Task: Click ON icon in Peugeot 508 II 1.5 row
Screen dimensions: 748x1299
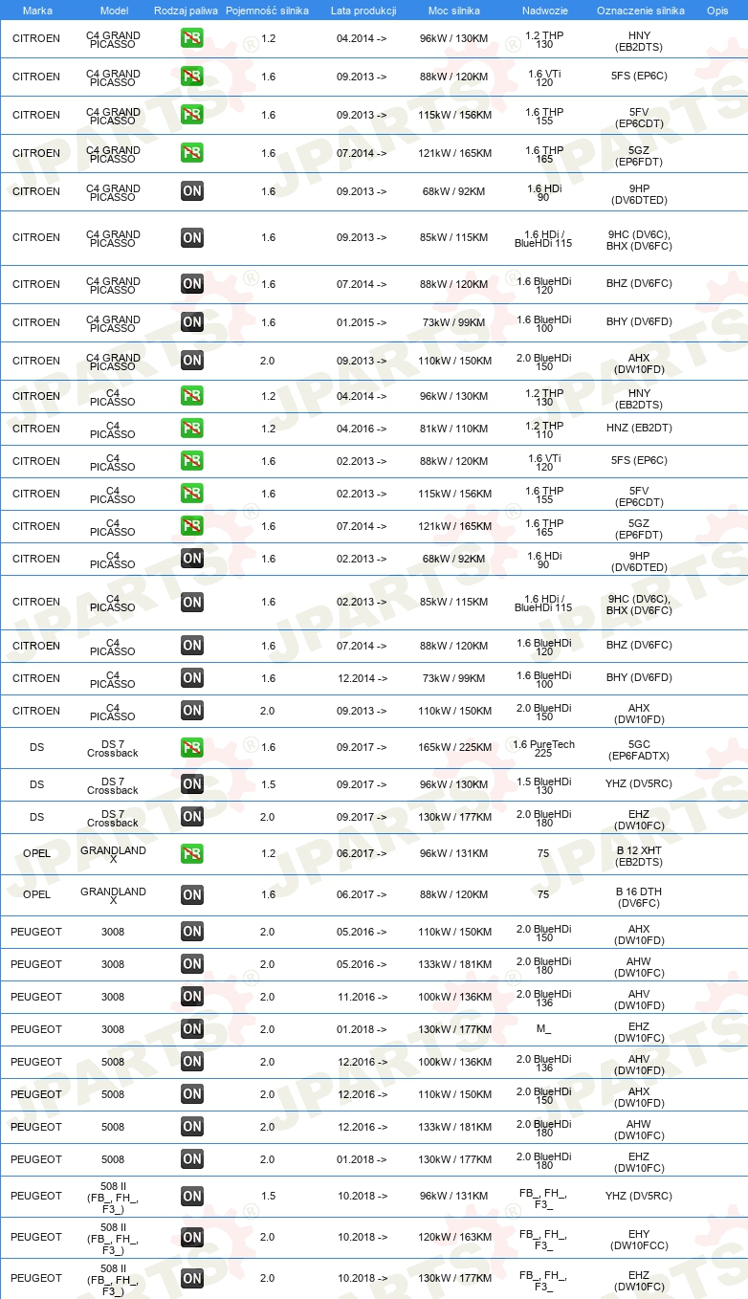Action: click(192, 1196)
